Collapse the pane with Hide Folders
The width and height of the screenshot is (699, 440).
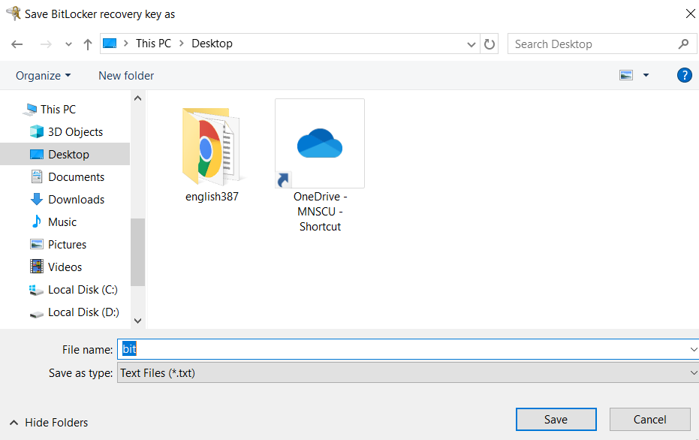point(49,423)
